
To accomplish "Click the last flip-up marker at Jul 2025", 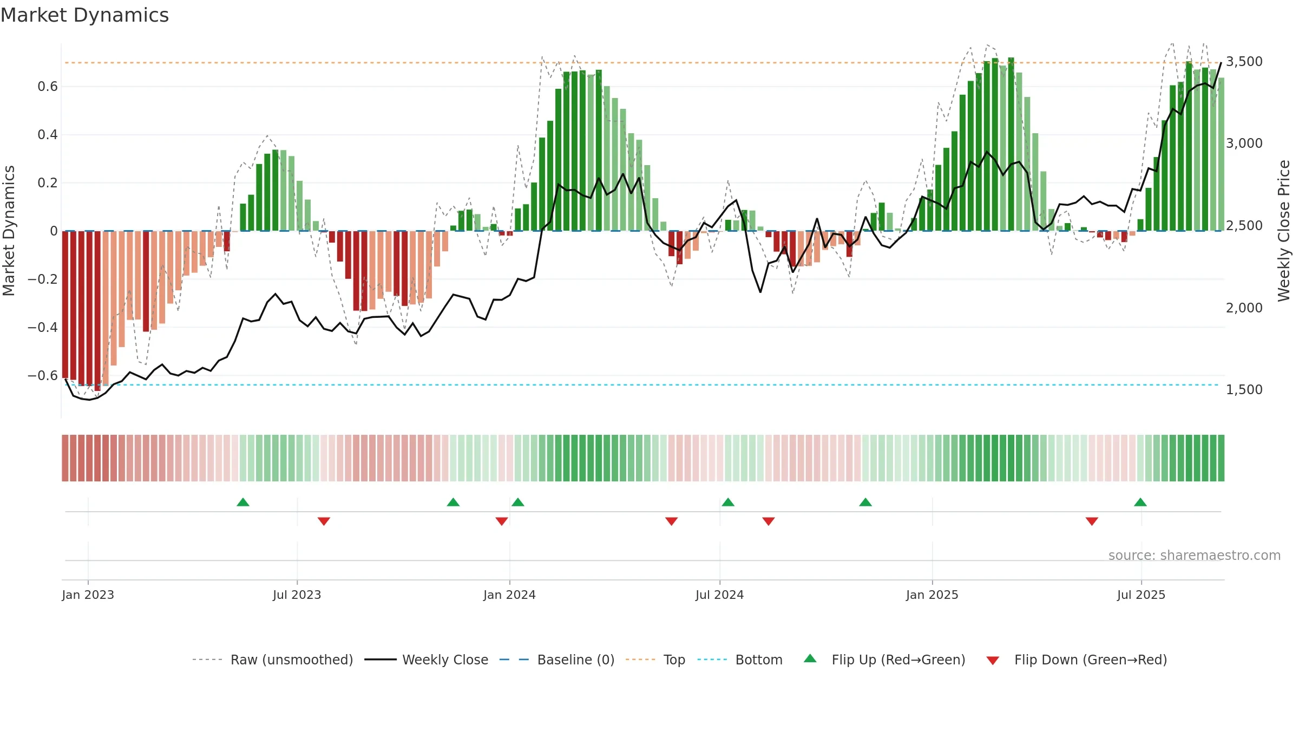I will point(1140,502).
